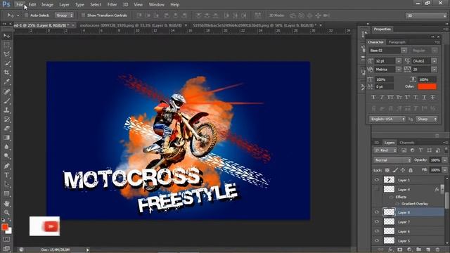Click the background color swatch in toolbox
This screenshot has height=253, width=450.
click(x=9, y=231)
